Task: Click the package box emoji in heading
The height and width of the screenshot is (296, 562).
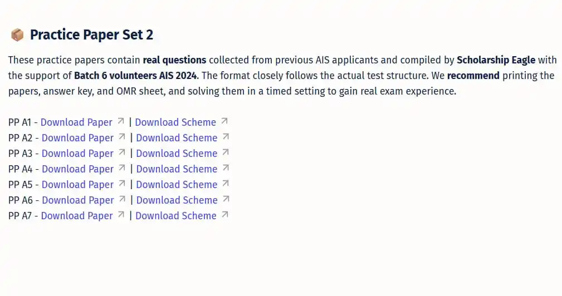Action: tap(17, 35)
